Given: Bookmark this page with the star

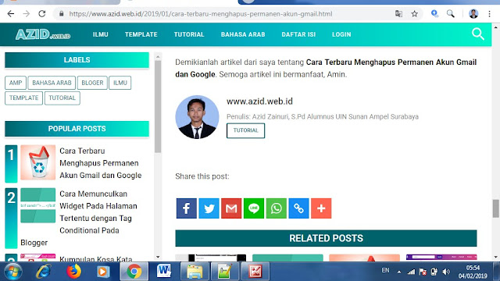Looking at the screenshot, I should 414,14.
